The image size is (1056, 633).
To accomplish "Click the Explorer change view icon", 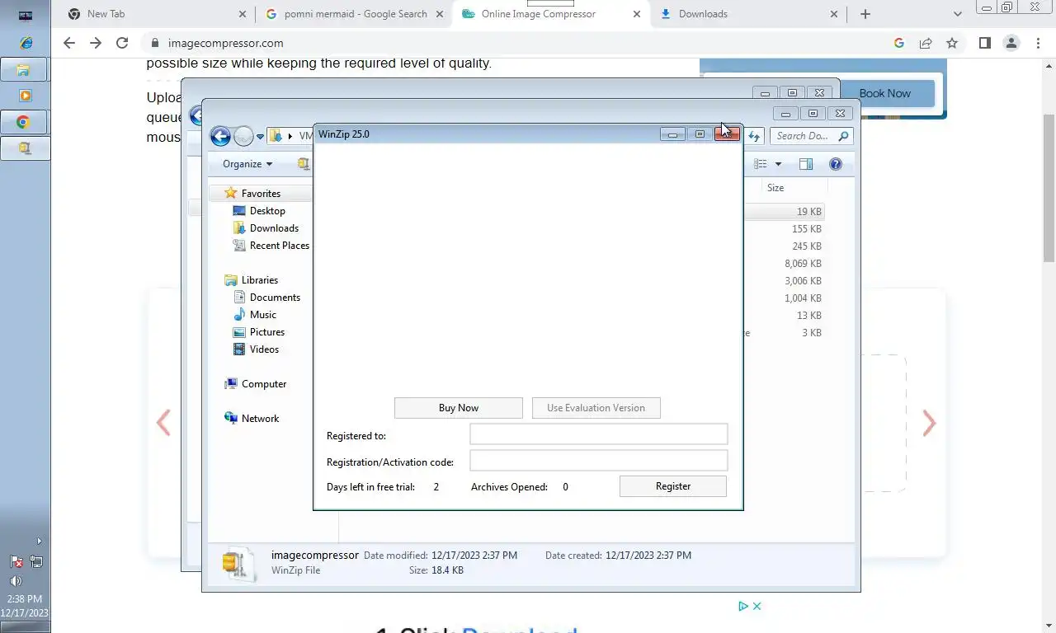I will [761, 164].
